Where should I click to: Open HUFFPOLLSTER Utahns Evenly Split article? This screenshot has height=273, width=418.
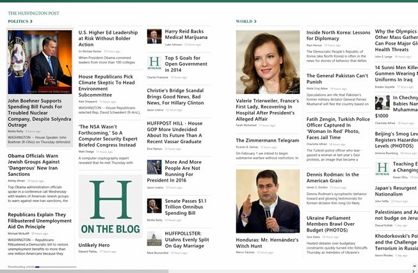(x=187, y=240)
